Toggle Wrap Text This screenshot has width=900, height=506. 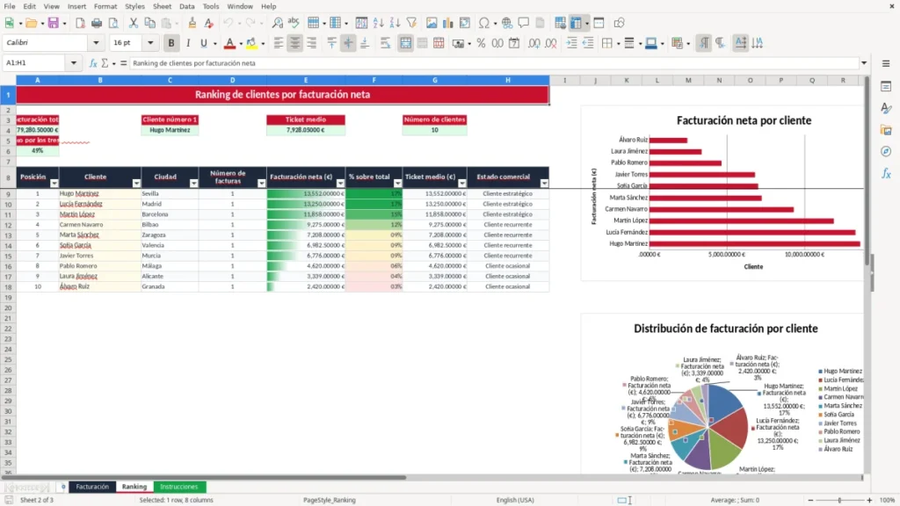pos(385,43)
